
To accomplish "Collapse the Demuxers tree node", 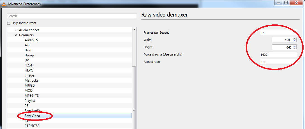I will (16, 35).
